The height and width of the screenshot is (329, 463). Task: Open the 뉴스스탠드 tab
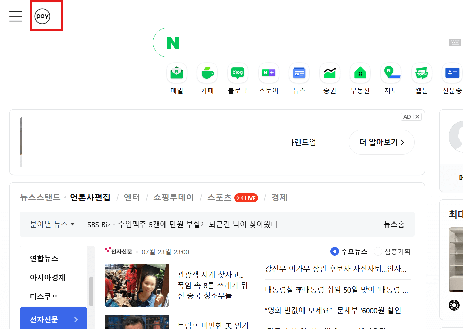tap(40, 197)
